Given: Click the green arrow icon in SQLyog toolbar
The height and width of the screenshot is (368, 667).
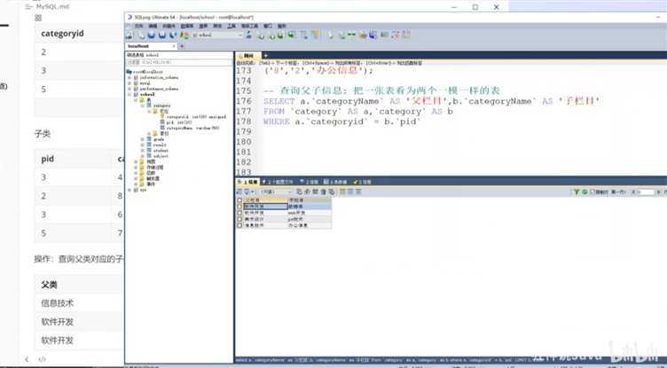Looking at the screenshot, I should 292,35.
